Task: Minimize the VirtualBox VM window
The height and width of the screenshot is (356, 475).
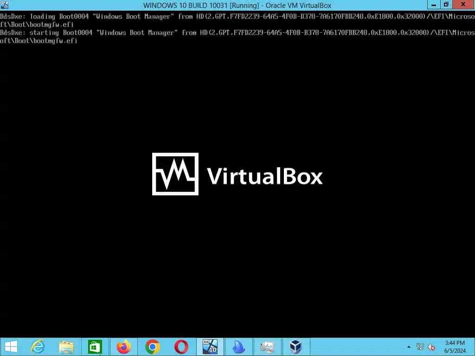Action: pos(434,5)
